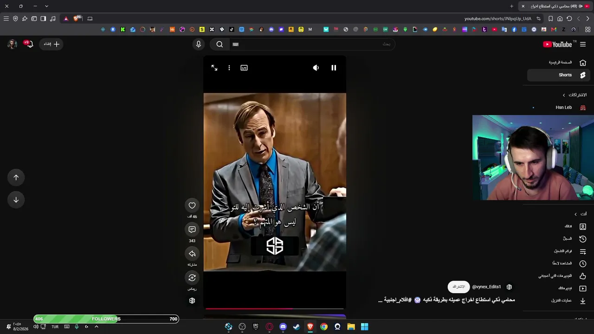
Task: Open the Windows Start menu
Action: pyautogui.click(x=365, y=327)
